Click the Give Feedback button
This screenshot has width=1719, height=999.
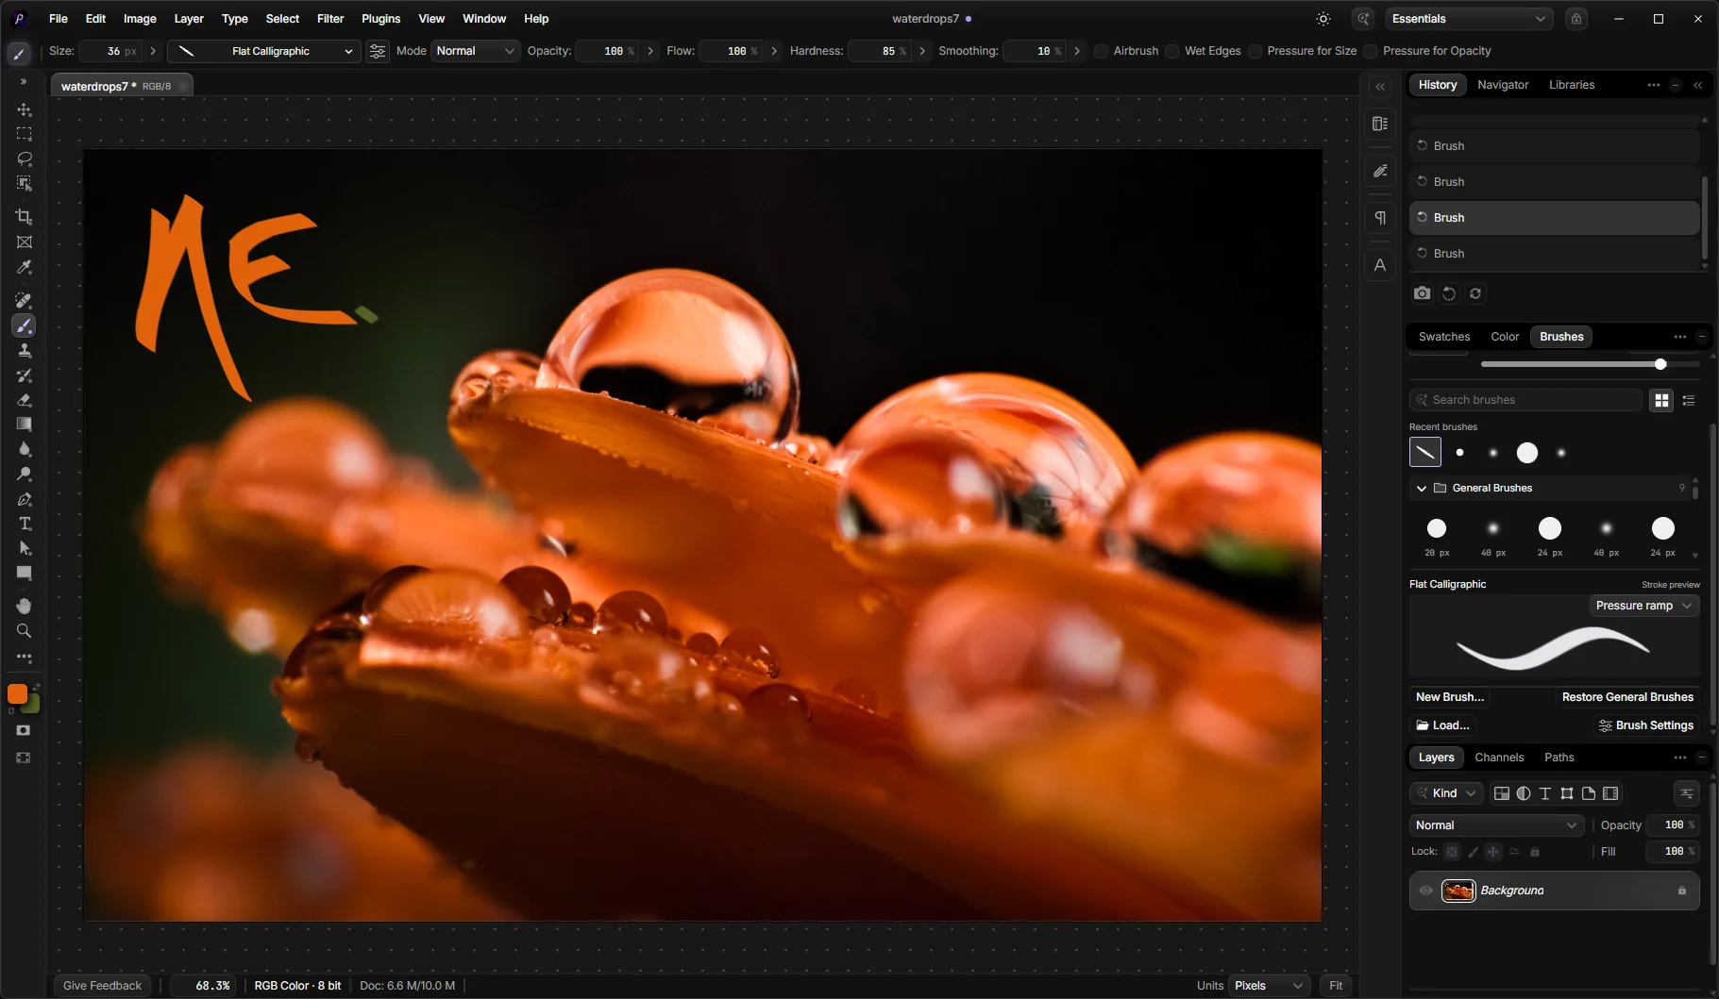tap(102, 986)
